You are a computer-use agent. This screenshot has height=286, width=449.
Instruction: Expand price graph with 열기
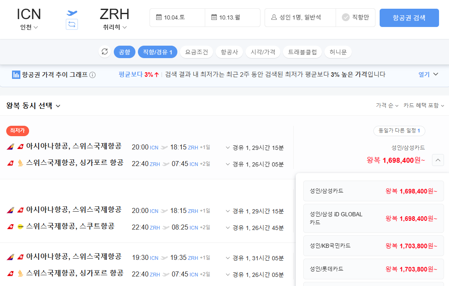pyautogui.click(x=428, y=74)
